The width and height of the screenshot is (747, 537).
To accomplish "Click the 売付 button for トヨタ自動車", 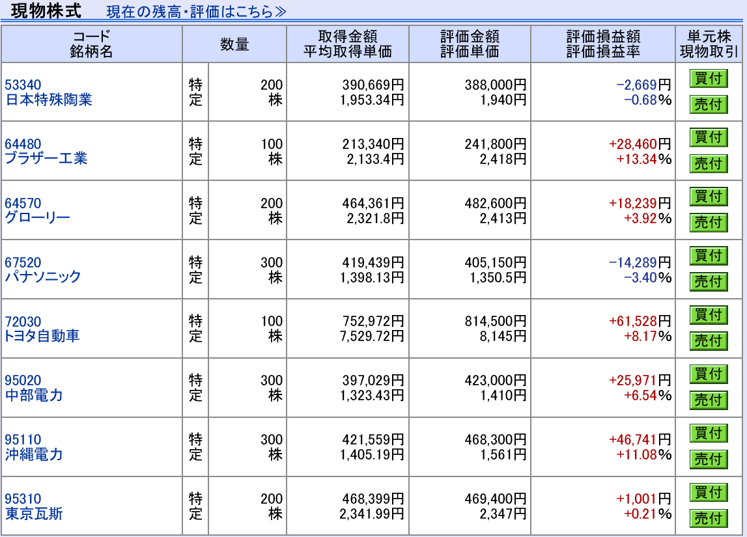I will click(709, 341).
